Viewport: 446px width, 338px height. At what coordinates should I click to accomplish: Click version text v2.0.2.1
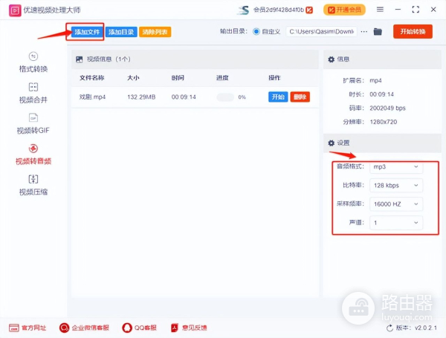(426, 328)
